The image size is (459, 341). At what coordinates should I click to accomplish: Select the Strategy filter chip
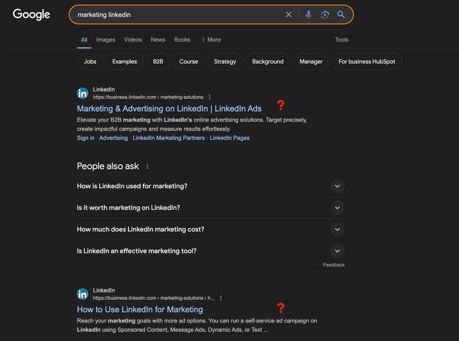pos(225,62)
